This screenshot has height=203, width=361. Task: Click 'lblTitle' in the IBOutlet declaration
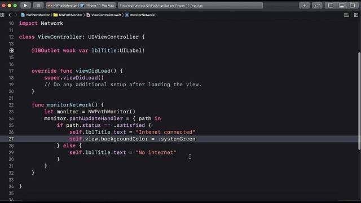pos(104,51)
